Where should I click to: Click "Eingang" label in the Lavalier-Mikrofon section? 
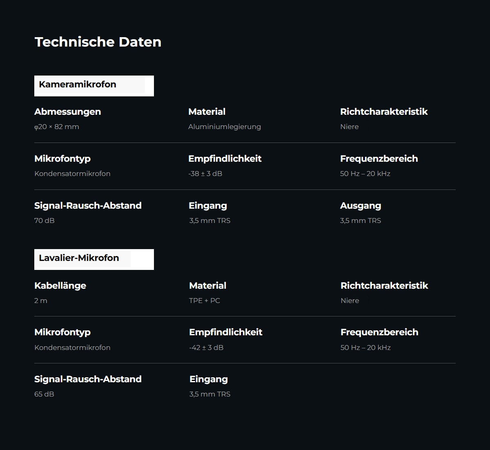209,380
